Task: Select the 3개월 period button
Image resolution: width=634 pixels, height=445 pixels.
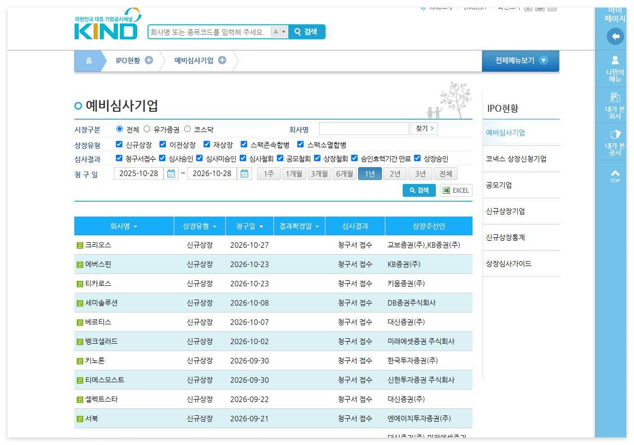Action: [x=319, y=174]
